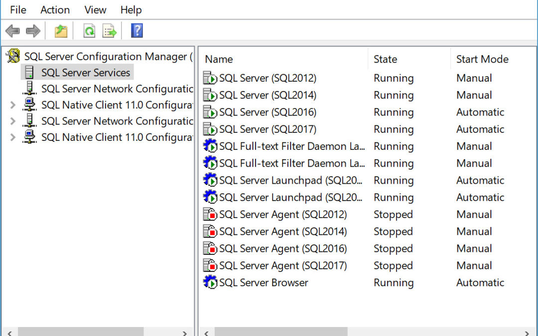Select the stopped SQL Server Agent (SQL2012) icon
This screenshot has height=336, width=538.
tap(210, 215)
